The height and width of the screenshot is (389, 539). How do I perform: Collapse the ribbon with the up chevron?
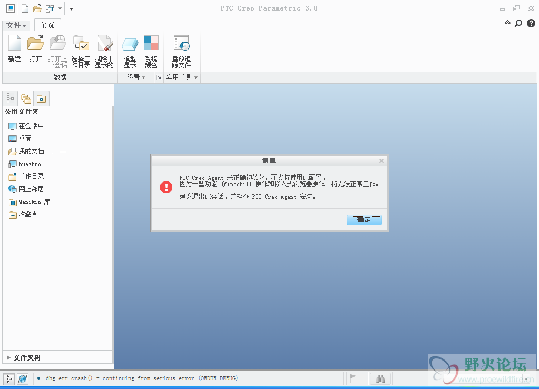[x=507, y=23]
